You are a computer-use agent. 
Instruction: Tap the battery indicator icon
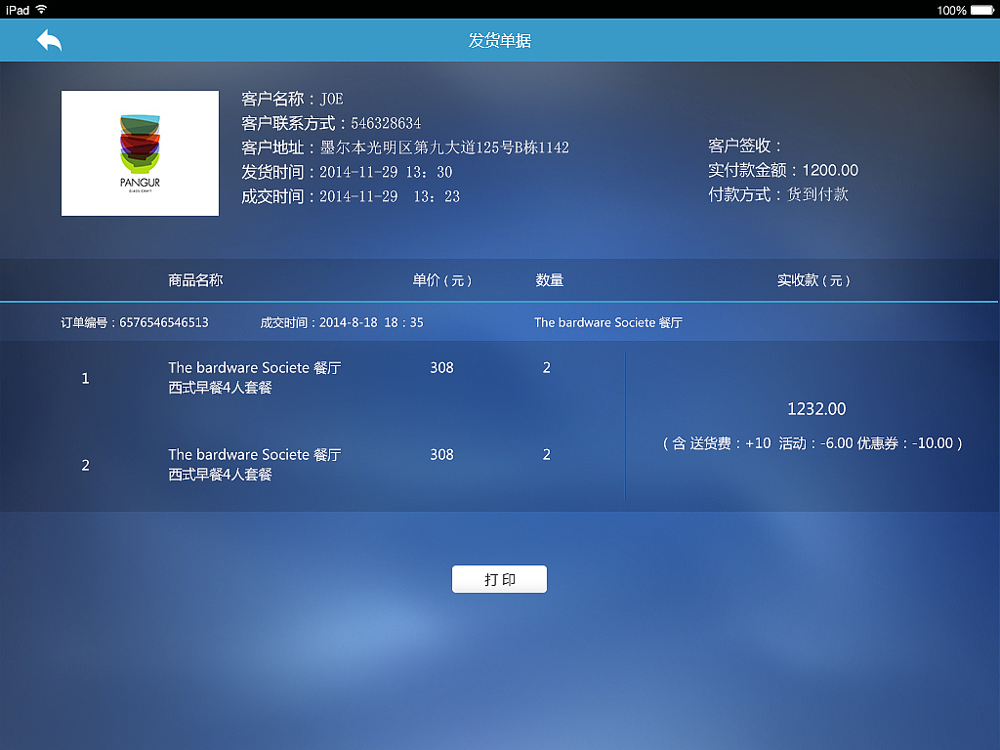pyautogui.click(x=982, y=10)
